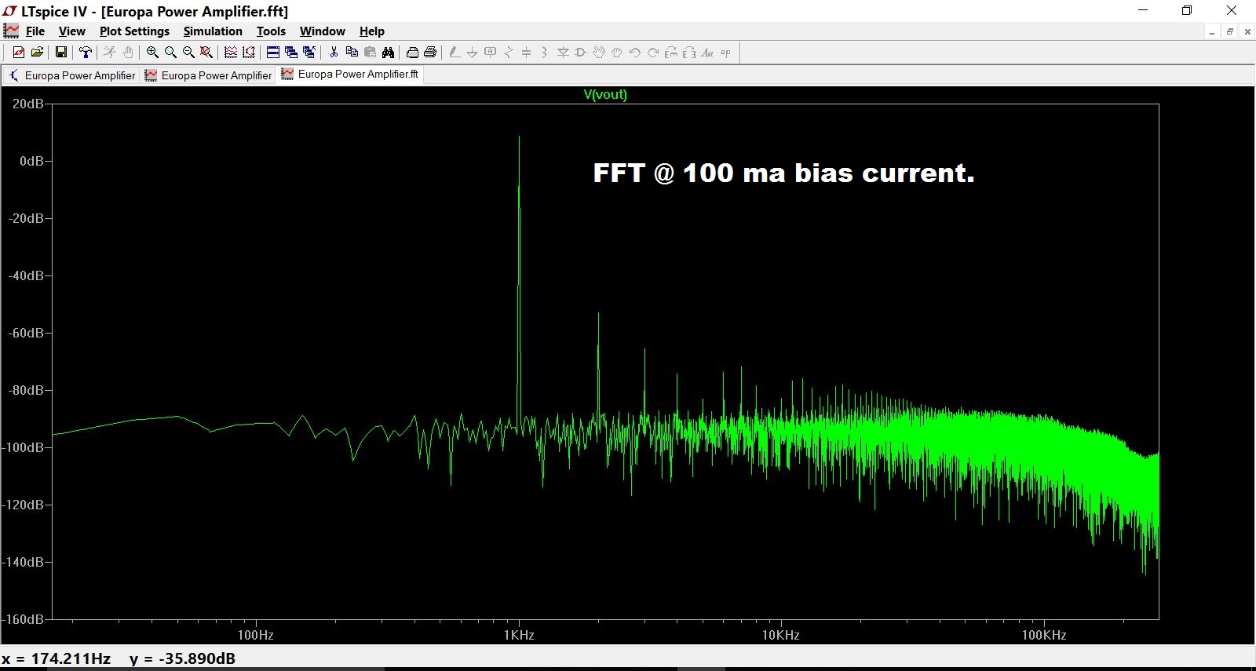Click the y = -35.890dB status readout

[182, 658]
